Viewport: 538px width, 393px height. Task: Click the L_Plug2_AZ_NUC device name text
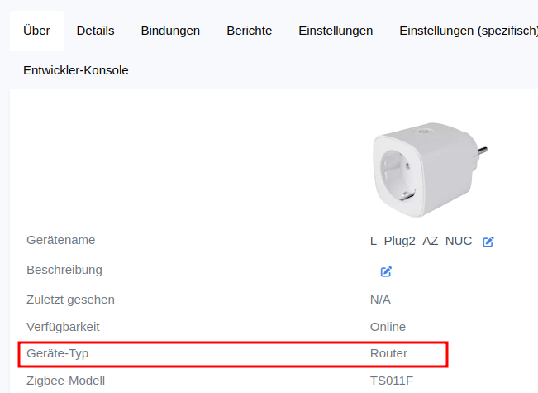coord(421,241)
